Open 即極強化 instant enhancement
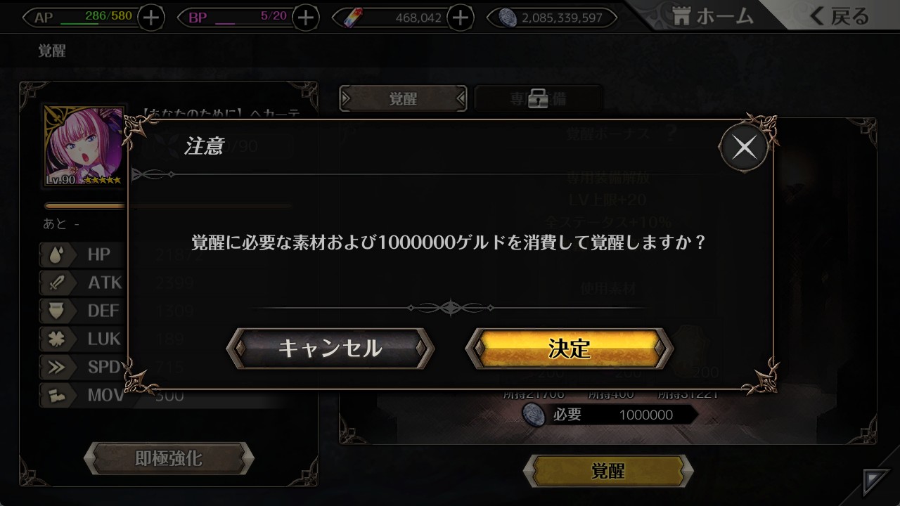 [x=169, y=459]
